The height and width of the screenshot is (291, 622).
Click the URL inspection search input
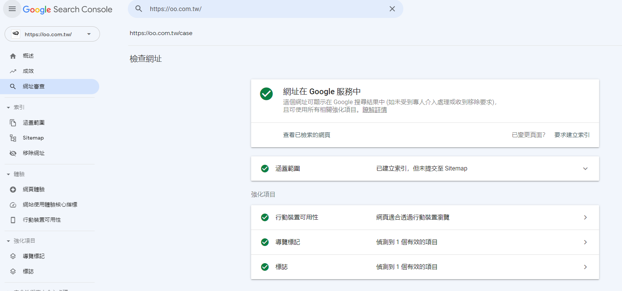(265, 9)
